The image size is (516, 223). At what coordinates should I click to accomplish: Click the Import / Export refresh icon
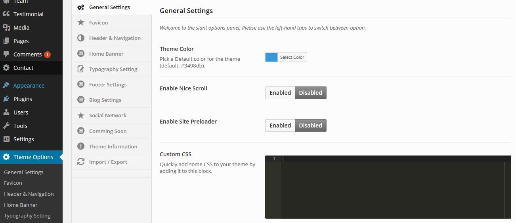81,162
